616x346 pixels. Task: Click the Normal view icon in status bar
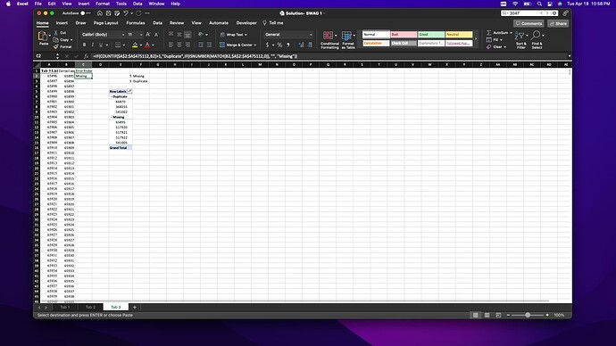(475, 315)
